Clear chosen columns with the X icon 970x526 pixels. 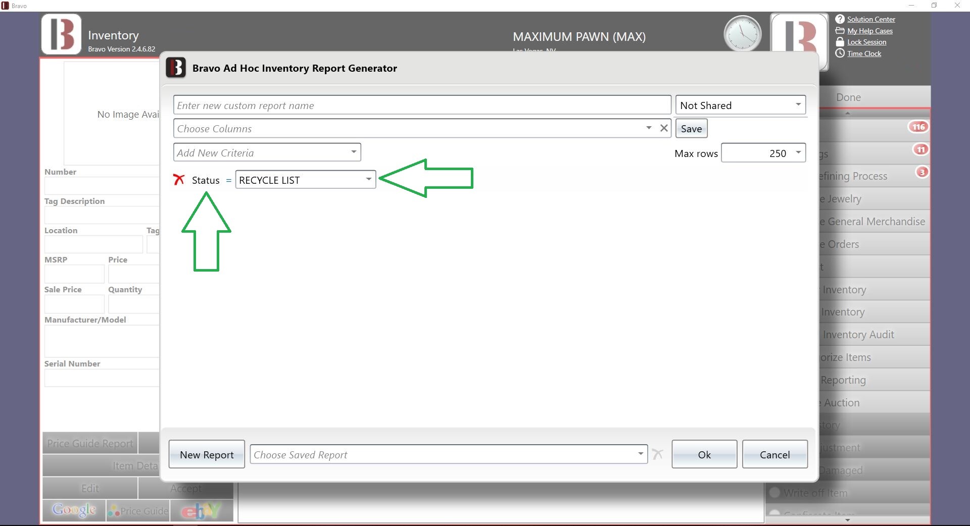664,128
